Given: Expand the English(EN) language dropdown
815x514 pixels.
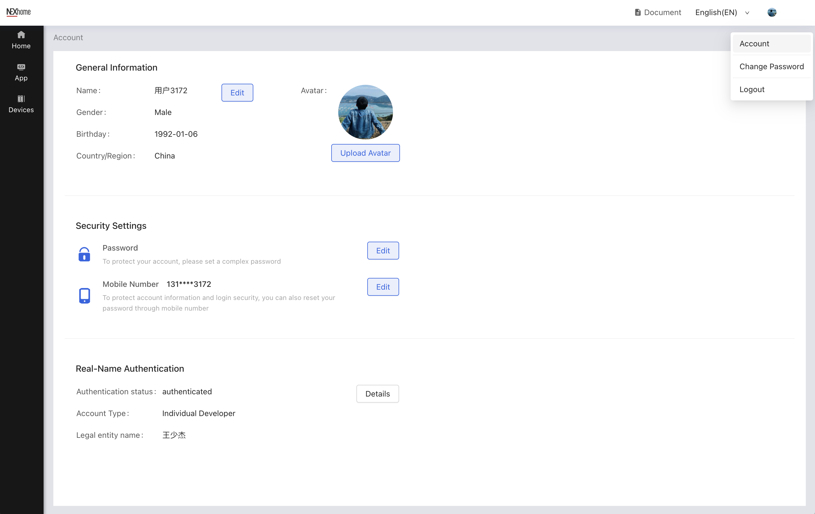Looking at the screenshot, I should click(x=716, y=13).
